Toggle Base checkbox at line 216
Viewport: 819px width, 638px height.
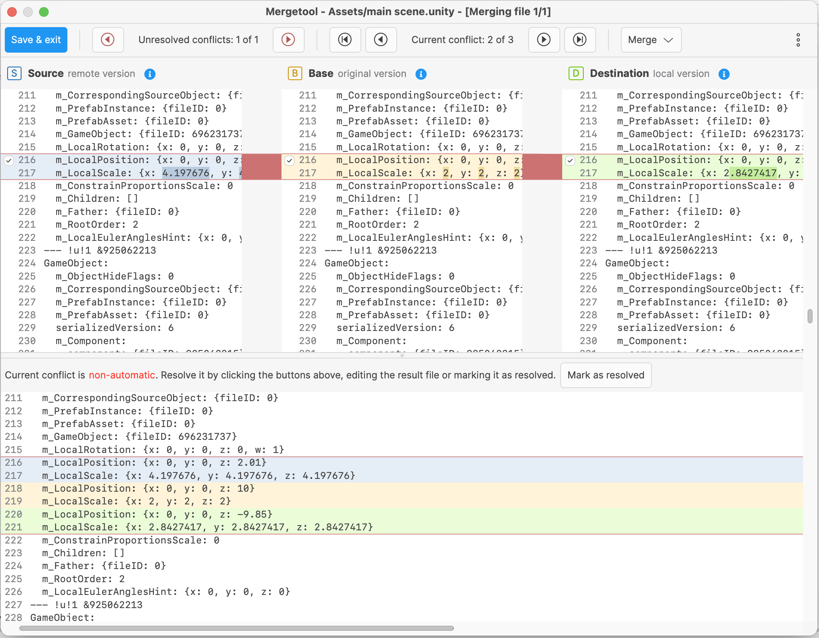[289, 161]
